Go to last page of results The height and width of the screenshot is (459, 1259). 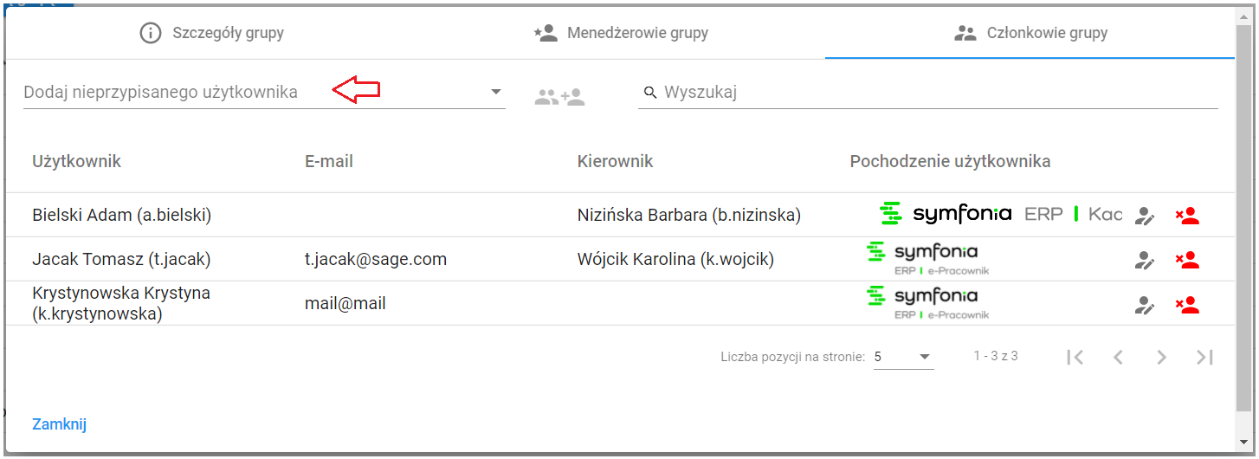pos(1204,357)
